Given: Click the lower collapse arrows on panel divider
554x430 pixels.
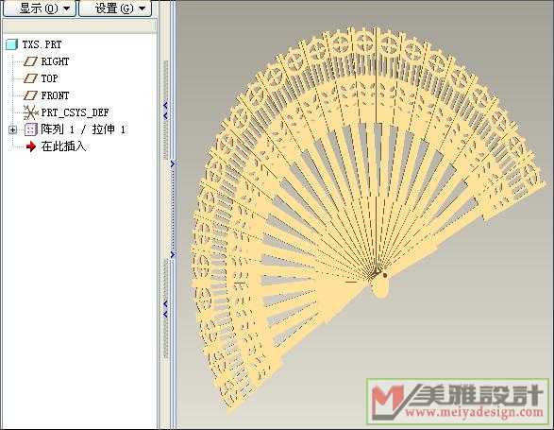Looking at the screenshot, I should click(165, 309).
